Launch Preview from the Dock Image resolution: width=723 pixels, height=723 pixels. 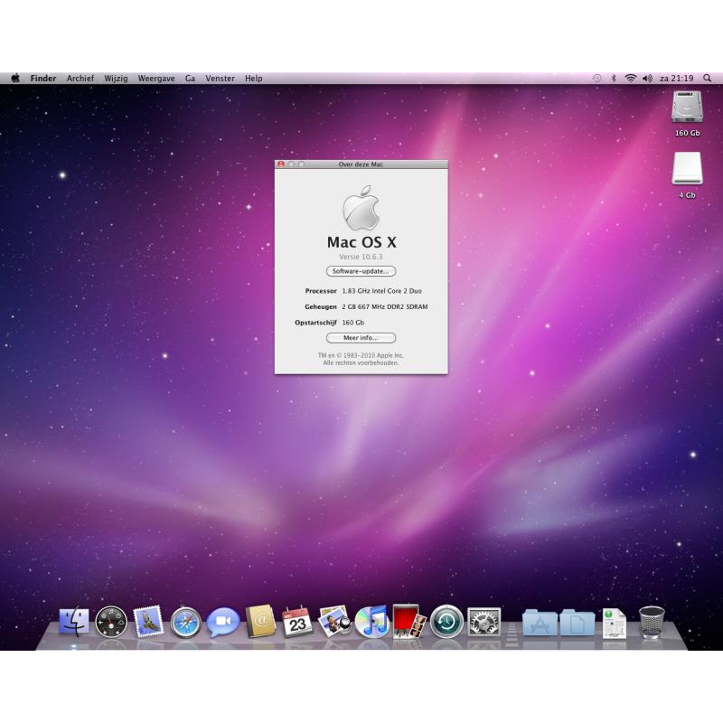tap(334, 622)
